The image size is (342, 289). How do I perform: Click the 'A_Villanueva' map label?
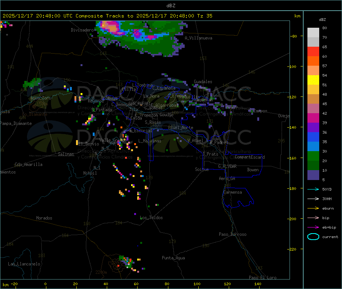coord(198,38)
